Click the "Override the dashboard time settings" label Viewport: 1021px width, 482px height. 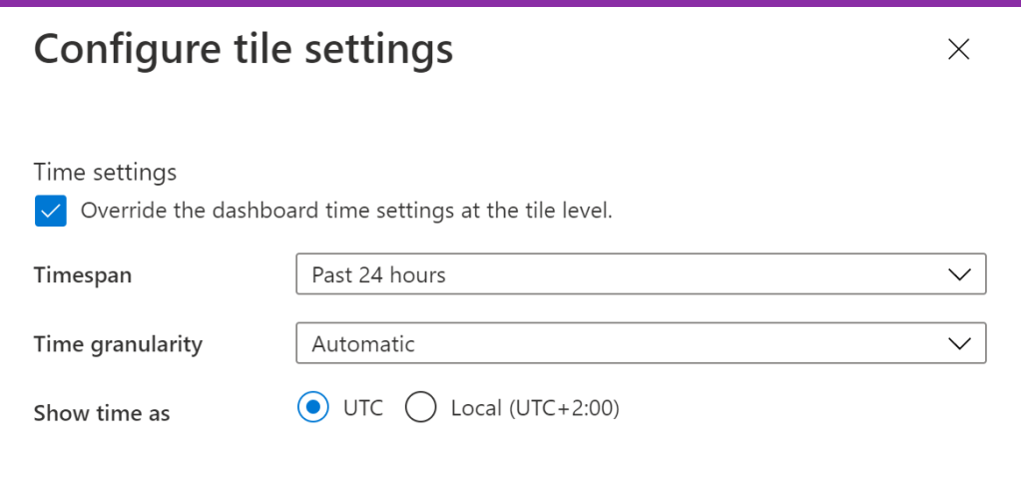345,212
